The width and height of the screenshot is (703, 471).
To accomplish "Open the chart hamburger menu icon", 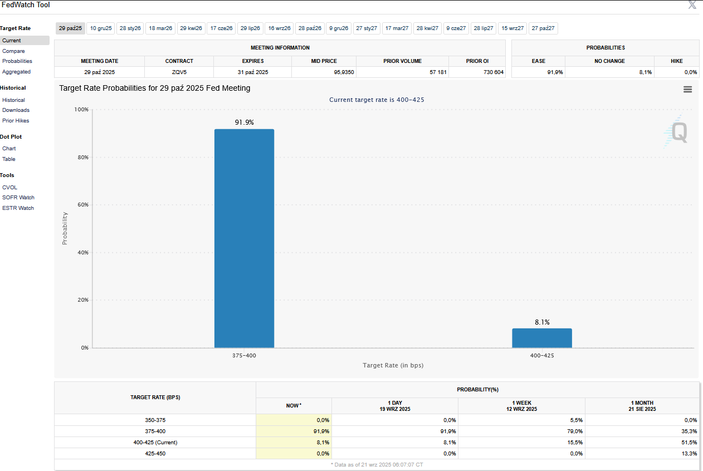I will coord(687,90).
